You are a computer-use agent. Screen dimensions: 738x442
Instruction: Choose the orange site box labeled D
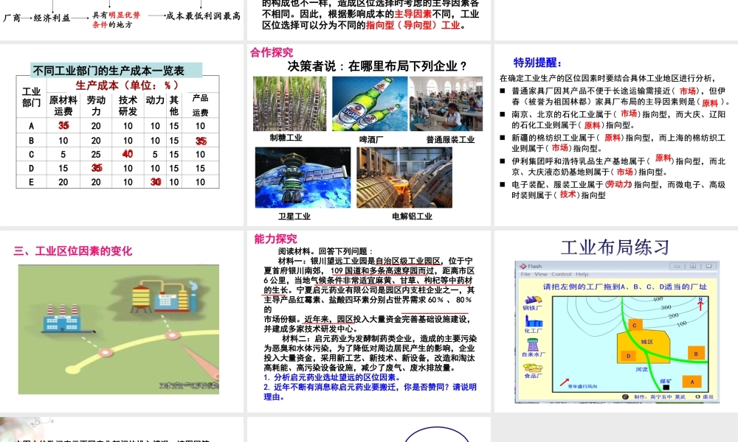629,355
